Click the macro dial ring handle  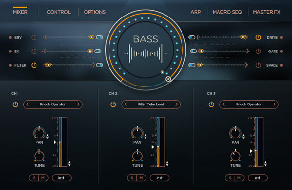tap(168, 79)
